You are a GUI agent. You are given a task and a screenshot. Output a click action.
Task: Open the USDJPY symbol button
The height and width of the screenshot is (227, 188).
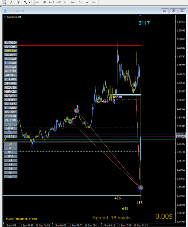click(x=11, y=55)
